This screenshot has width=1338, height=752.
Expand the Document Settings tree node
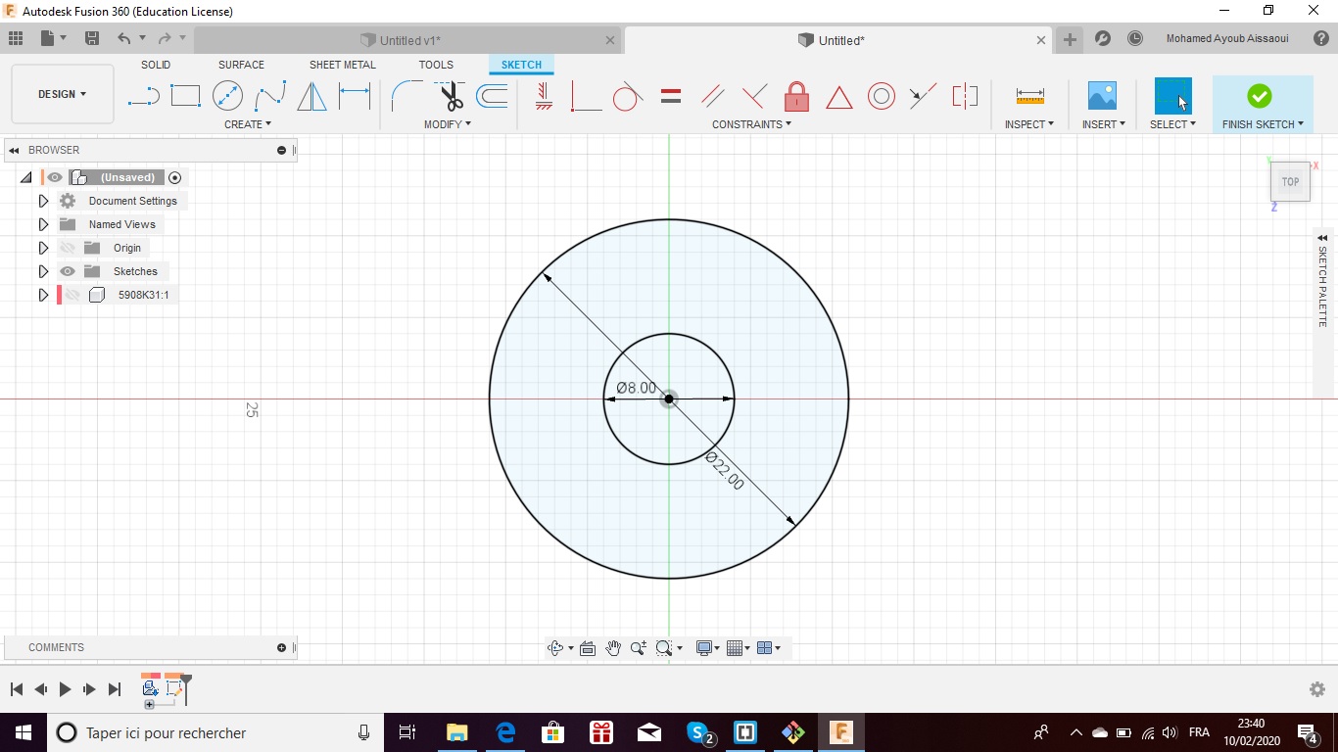(x=43, y=201)
